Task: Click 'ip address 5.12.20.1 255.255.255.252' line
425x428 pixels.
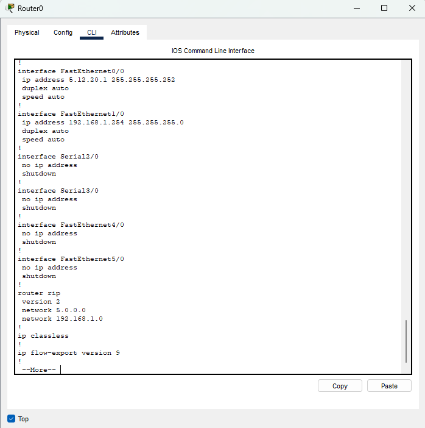Action: tap(99, 80)
